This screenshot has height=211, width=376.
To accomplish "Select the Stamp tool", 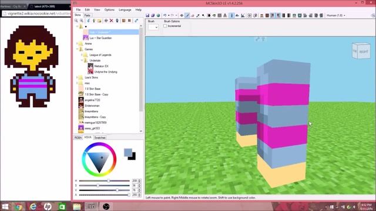I will (224, 15).
